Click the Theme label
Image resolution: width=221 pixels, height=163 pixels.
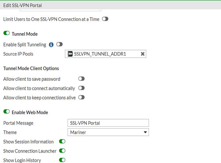10,132
